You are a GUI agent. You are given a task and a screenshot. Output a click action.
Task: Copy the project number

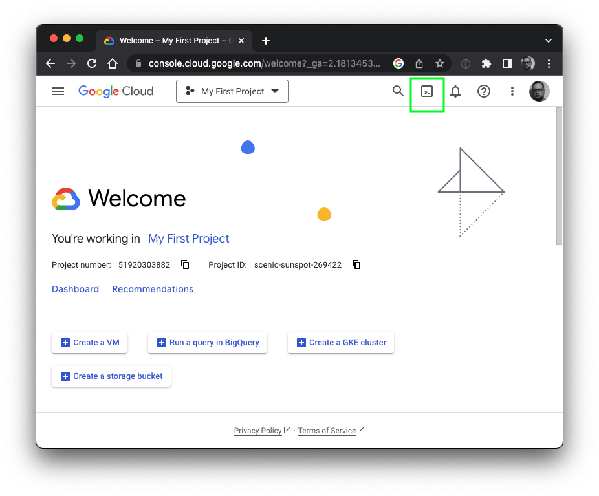185,264
